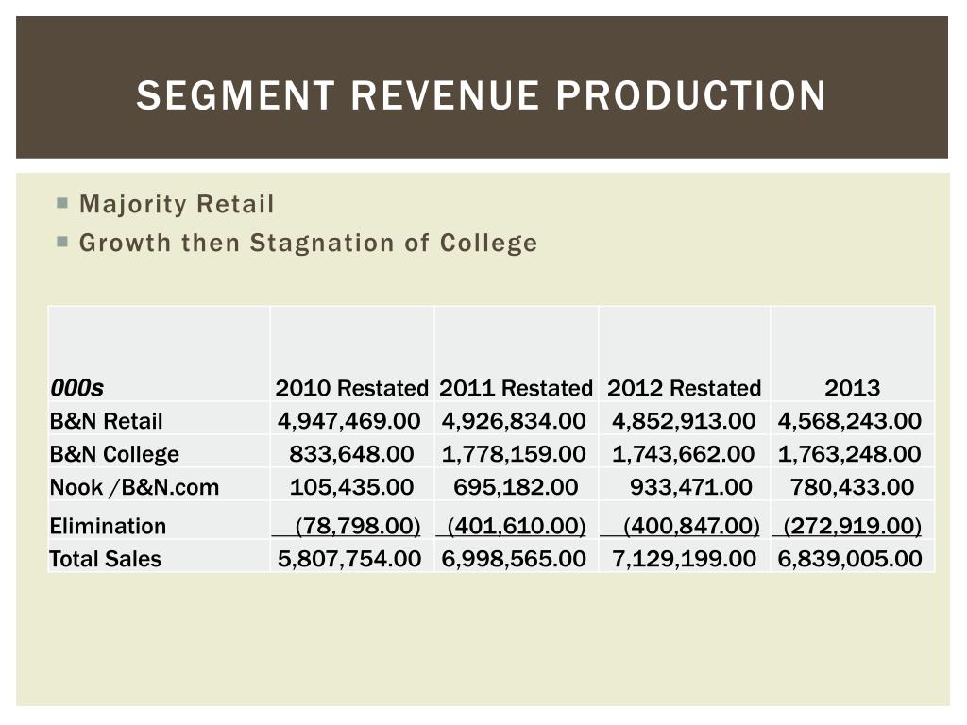Select 'Growth then Stagnation of College' bullet
This screenshot has width=967, height=725.
309,243
